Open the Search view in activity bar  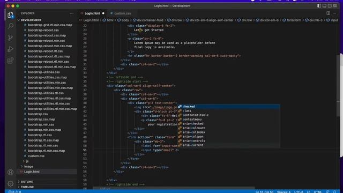[x=10, y=26]
